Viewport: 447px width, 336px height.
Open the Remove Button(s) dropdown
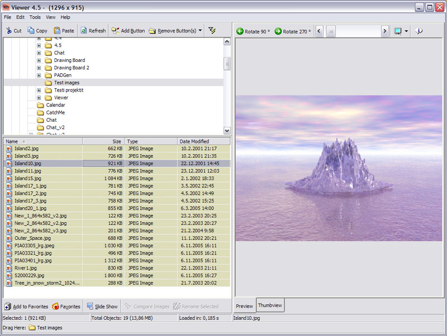tap(200, 31)
